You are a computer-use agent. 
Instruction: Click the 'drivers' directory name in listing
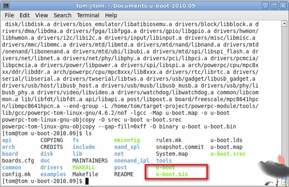coord(52,167)
